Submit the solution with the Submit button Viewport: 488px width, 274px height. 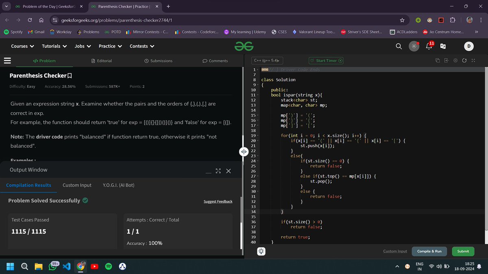[x=463, y=251]
